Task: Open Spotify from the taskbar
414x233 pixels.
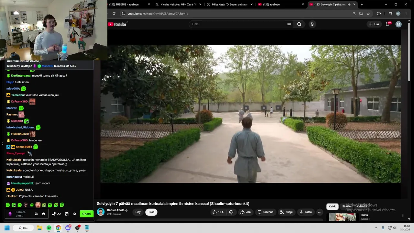Action: point(49,228)
